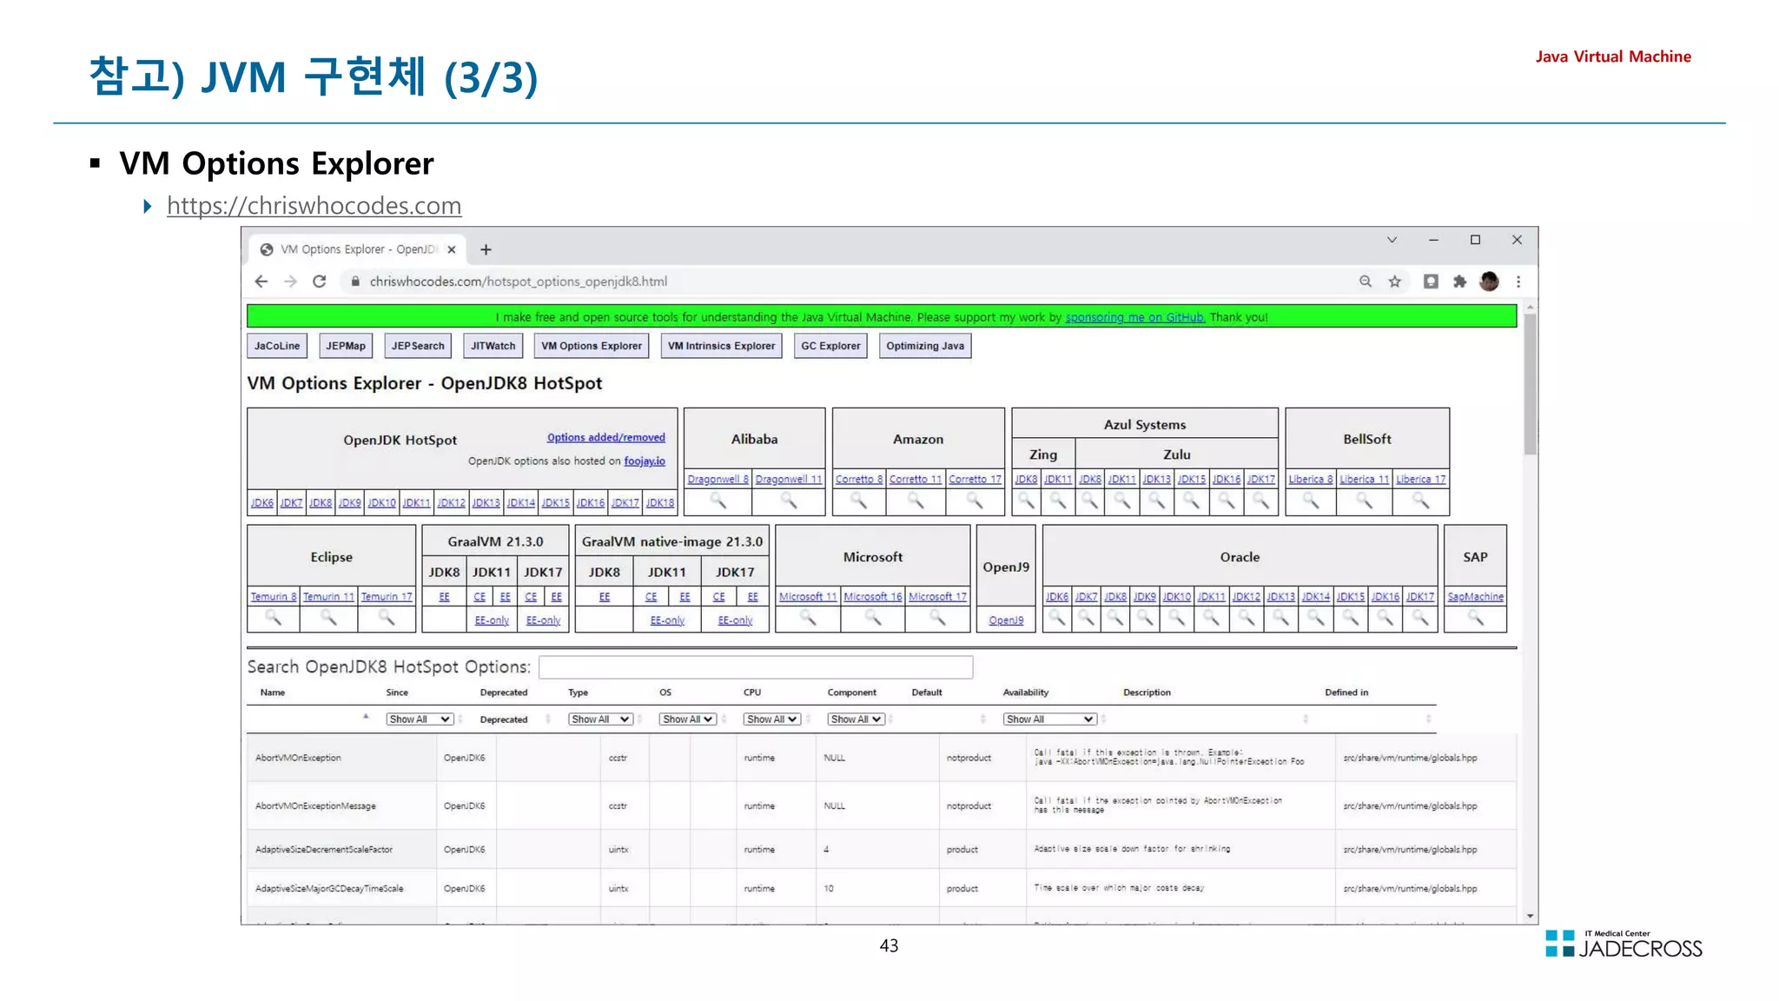Select the AbortVMOnException row name
Screen dimensions: 1779x1001
tap(298, 759)
